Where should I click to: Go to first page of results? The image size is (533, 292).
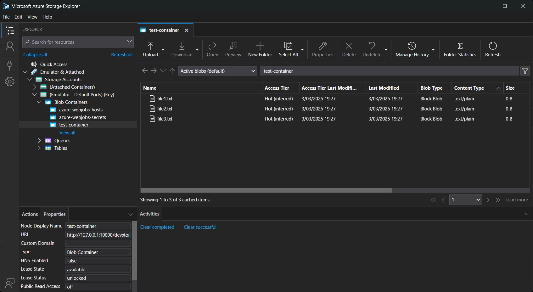coord(434,200)
